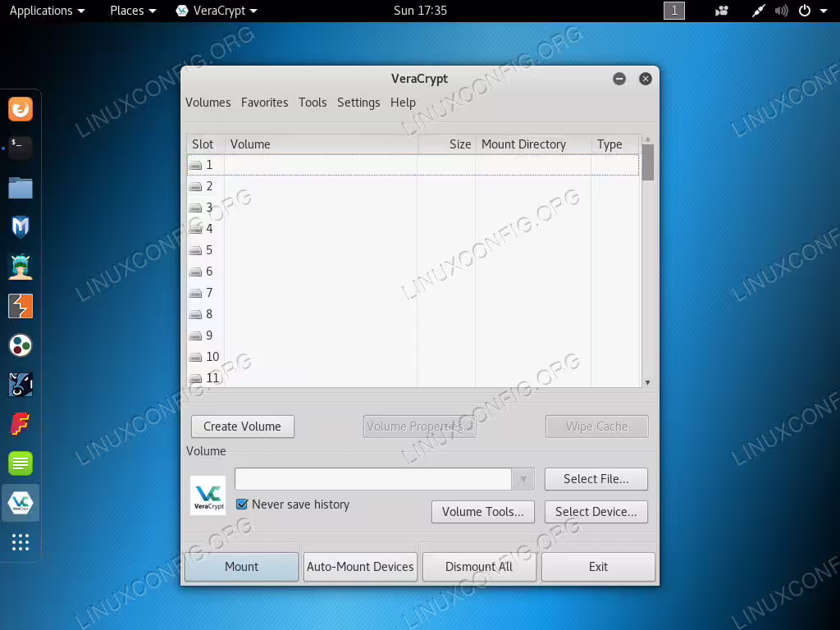Click the drive icon for slot 2
Image resolution: width=840 pixels, height=630 pixels.
pos(195,186)
